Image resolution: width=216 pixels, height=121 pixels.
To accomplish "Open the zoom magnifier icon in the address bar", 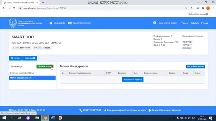I will [186, 8].
